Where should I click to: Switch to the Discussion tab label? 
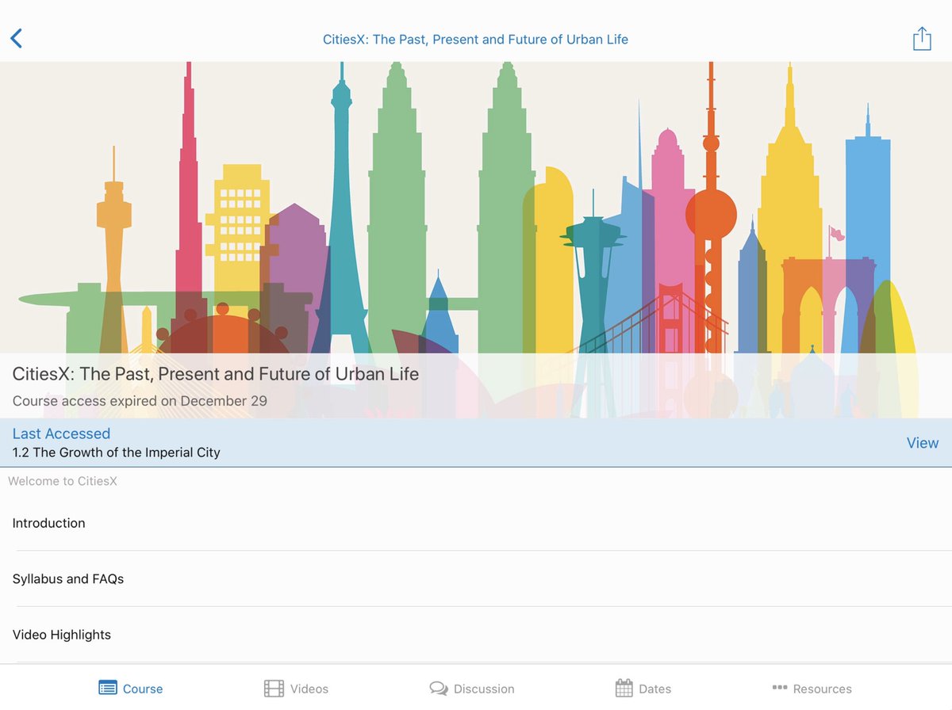[484, 689]
